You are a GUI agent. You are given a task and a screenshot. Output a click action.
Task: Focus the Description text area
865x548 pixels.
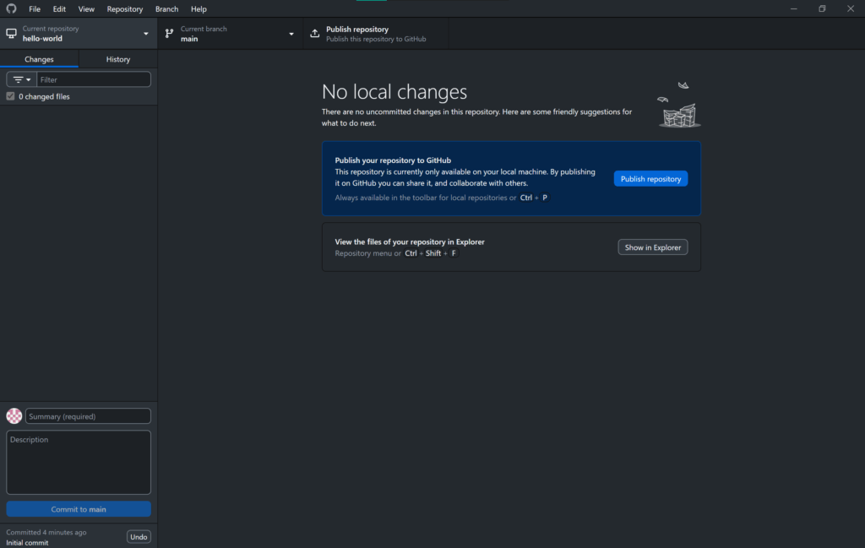click(79, 462)
